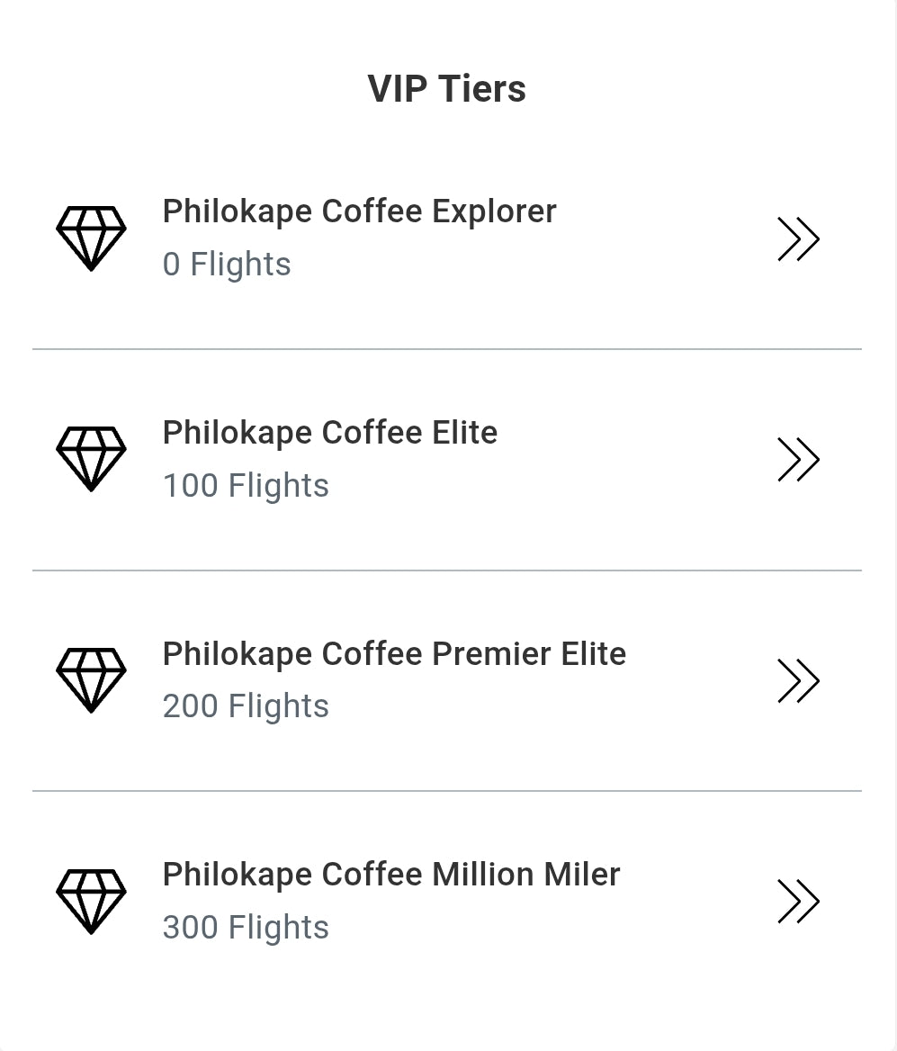Click the VIP Tiers heading

point(447,89)
